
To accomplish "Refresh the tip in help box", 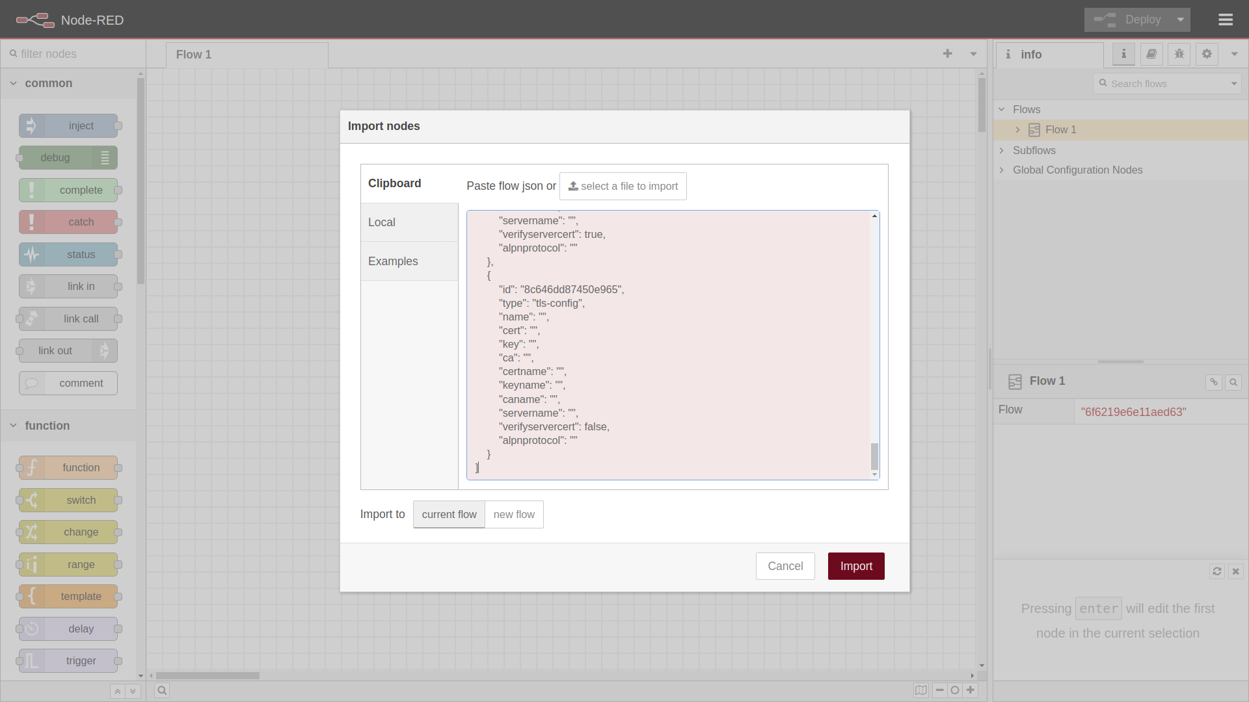I will tap(1217, 571).
